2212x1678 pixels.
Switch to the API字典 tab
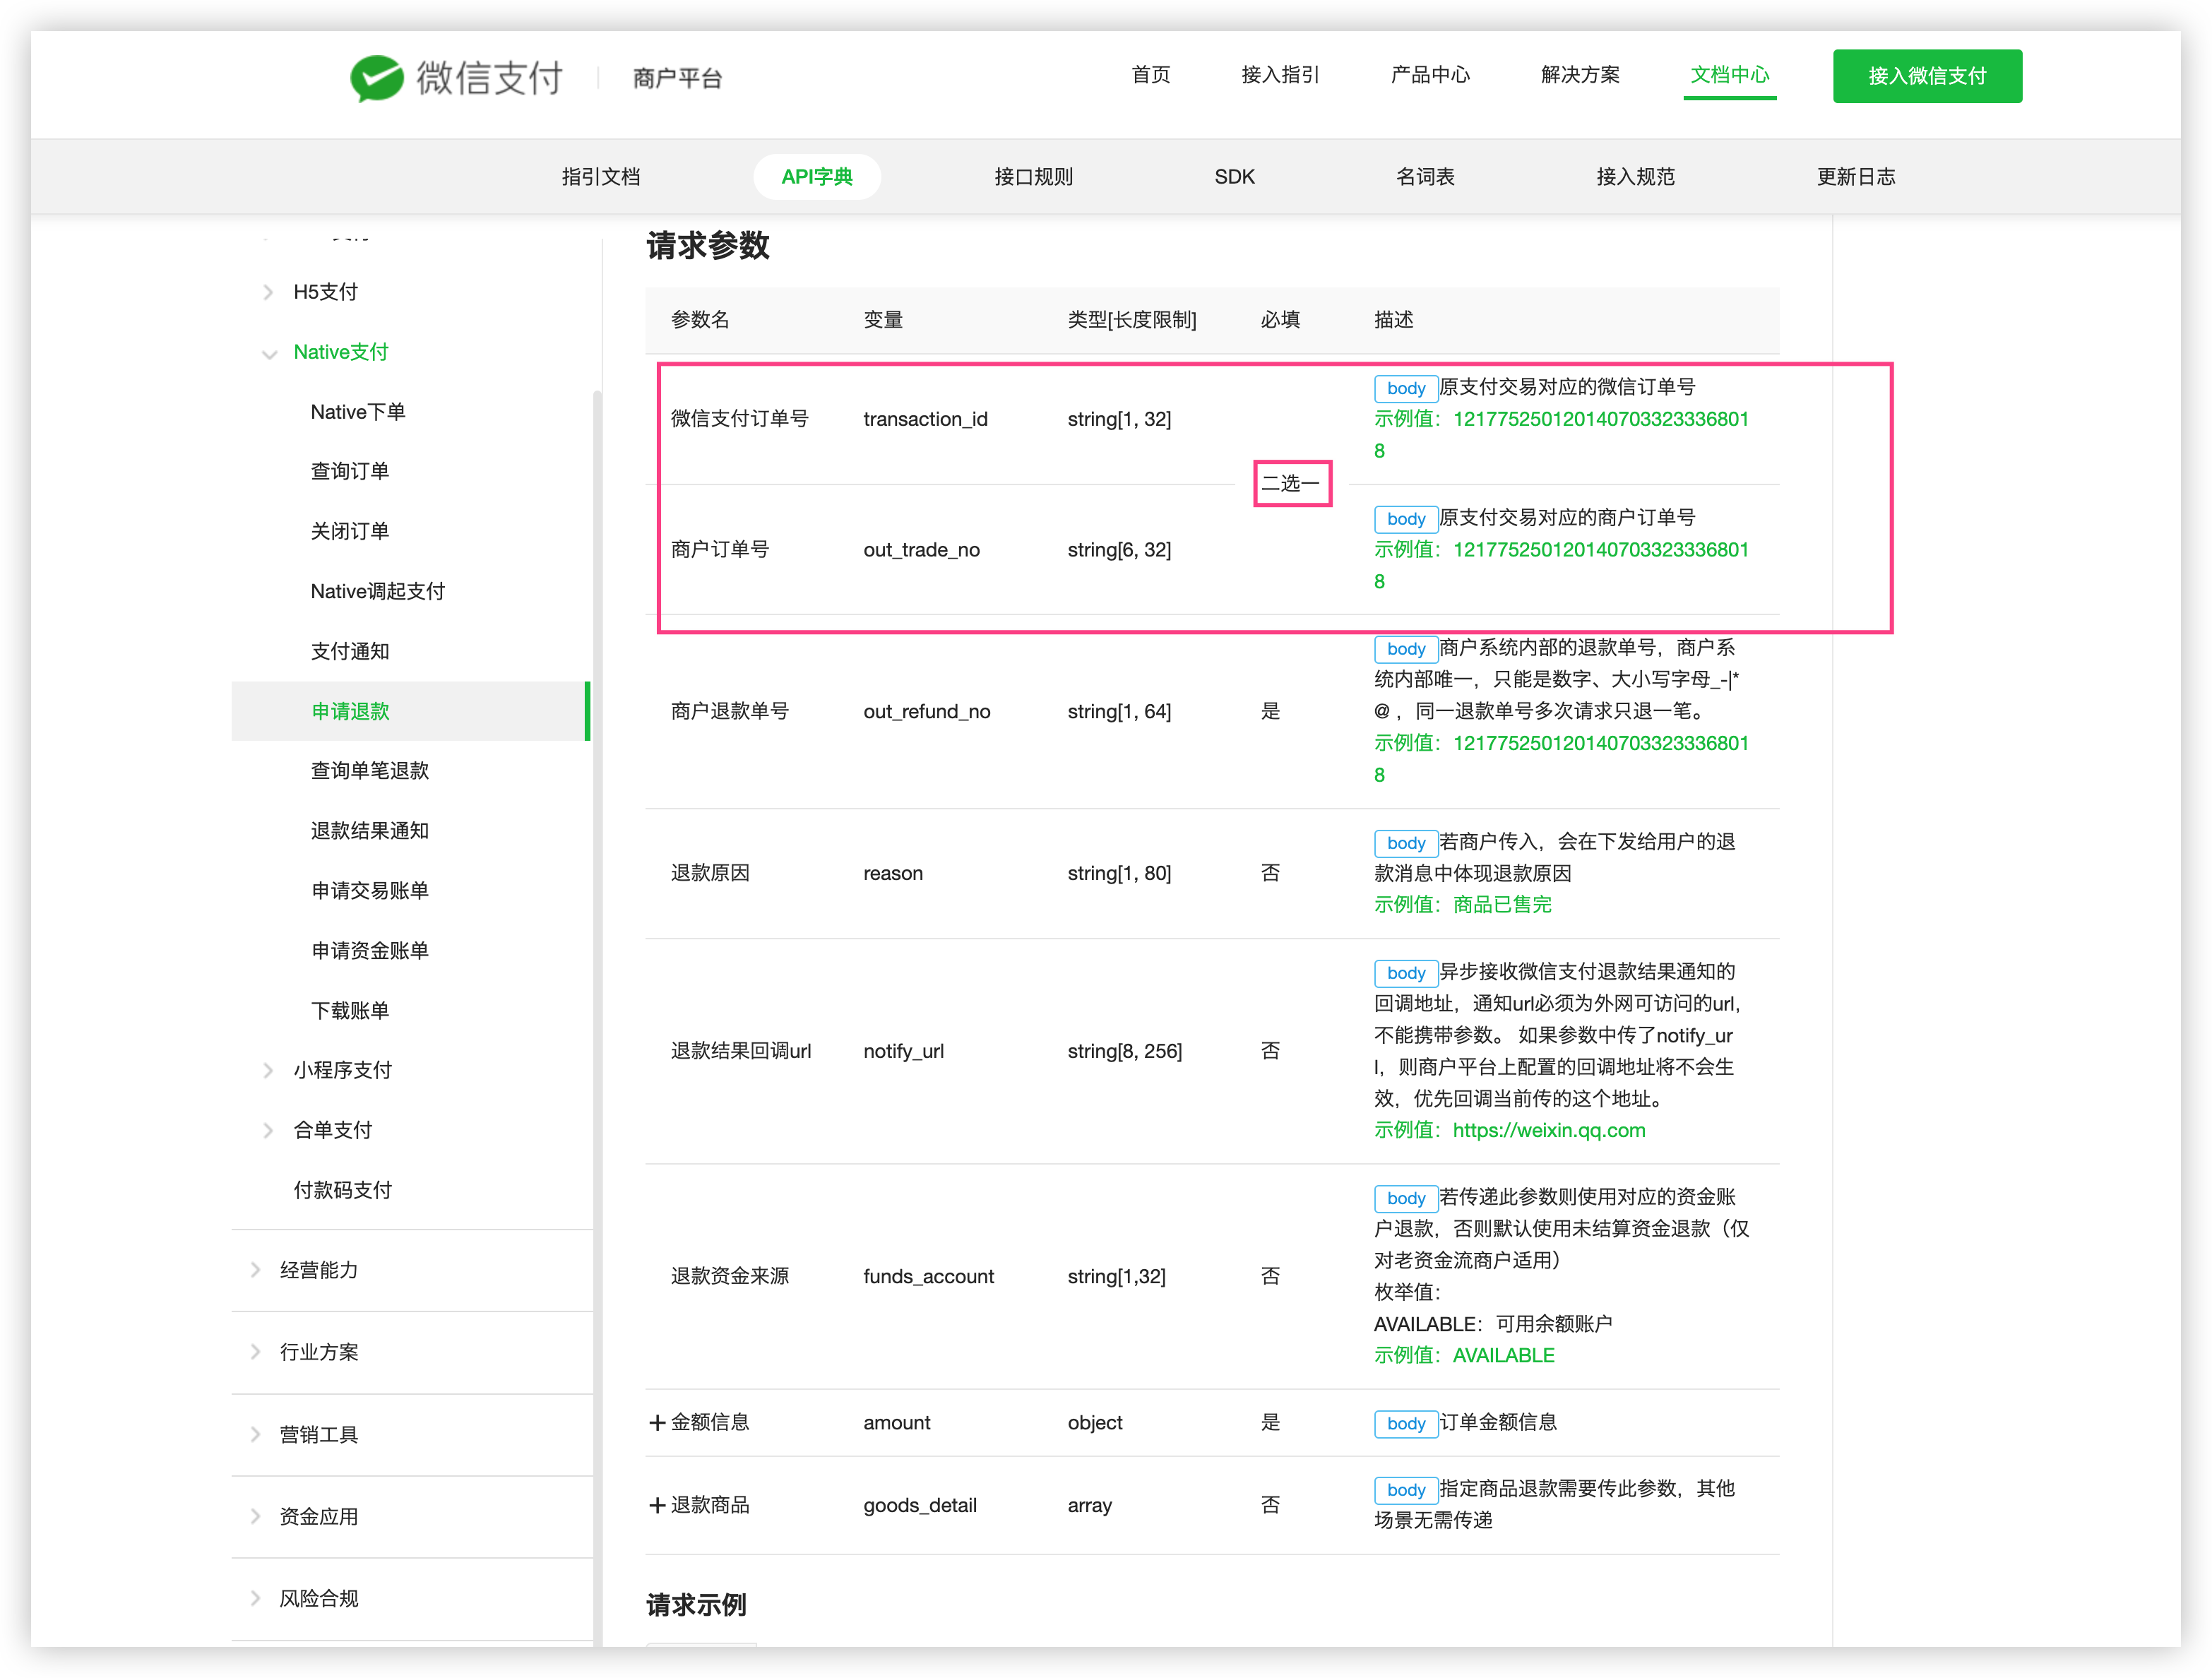click(x=817, y=177)
